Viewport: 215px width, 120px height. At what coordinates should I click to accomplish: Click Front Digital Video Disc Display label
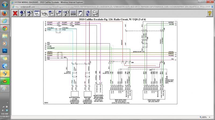153,101
